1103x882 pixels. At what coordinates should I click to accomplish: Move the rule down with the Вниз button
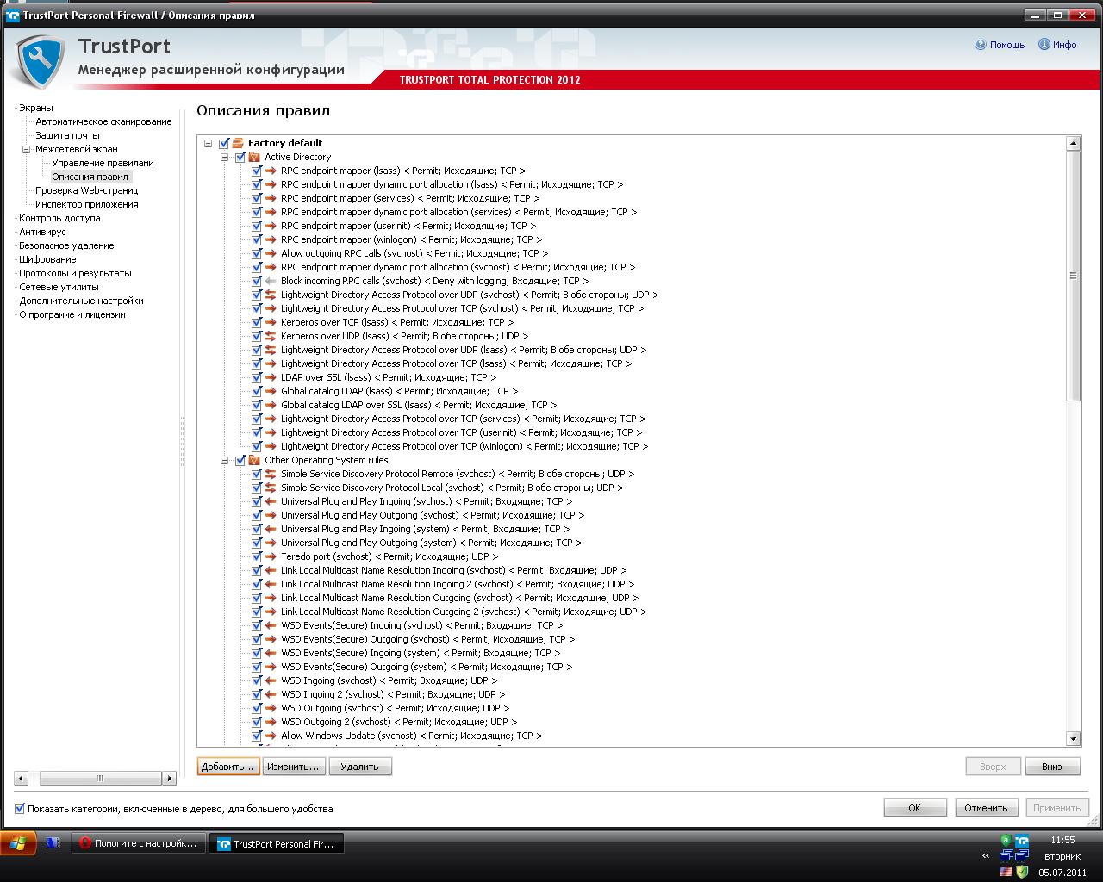[1052, 767]
